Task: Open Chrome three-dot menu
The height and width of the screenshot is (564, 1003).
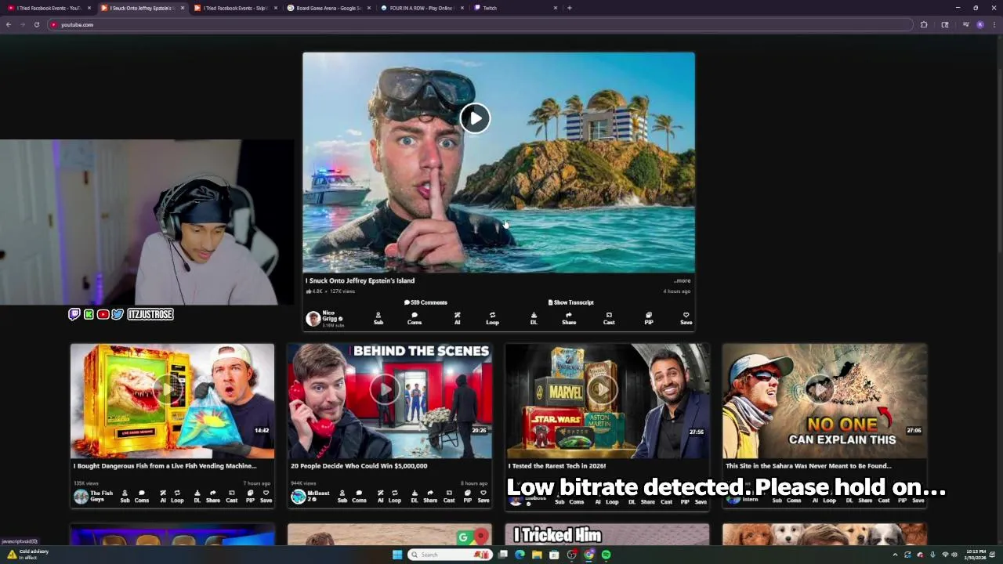Action: pyautogui.click(x=994, y=24)
